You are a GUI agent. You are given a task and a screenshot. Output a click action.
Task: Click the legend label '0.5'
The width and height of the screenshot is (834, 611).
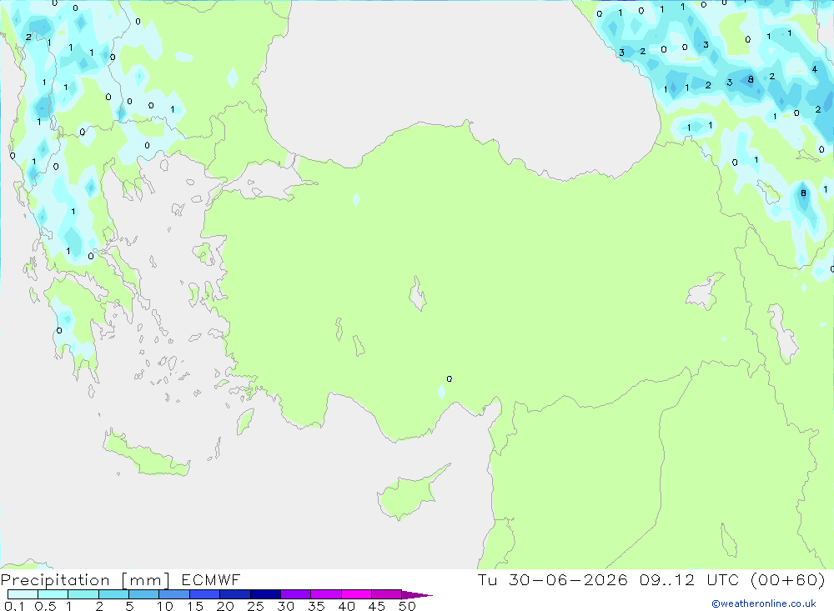pyautogui.click(x=45, y=606)
